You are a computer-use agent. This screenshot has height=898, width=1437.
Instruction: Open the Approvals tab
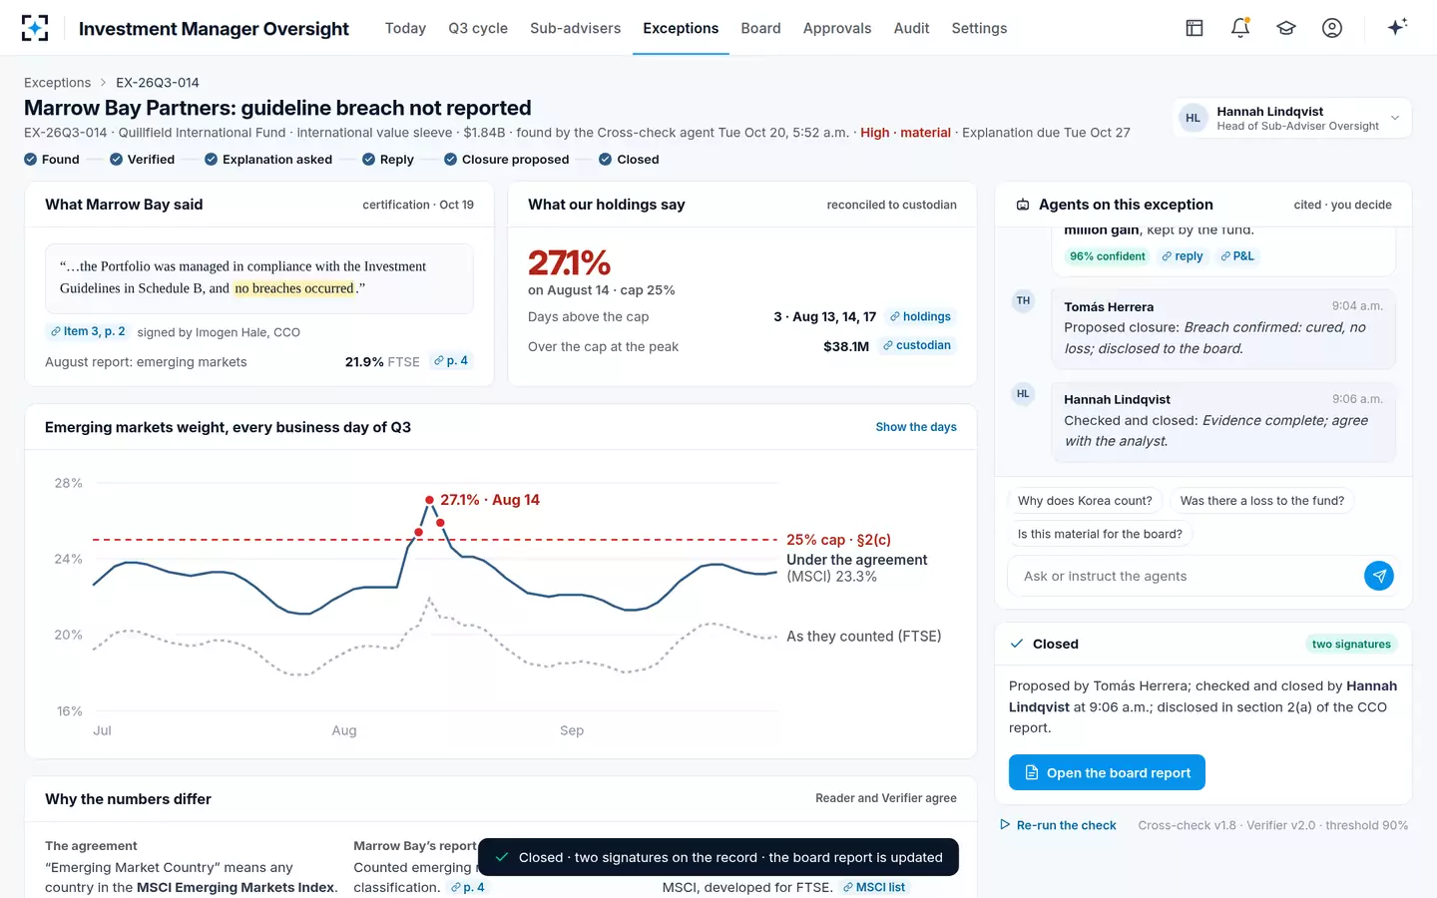837,28
